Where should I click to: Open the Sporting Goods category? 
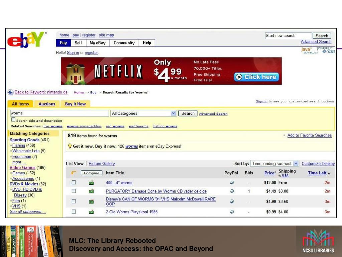[x=24, y=140]
